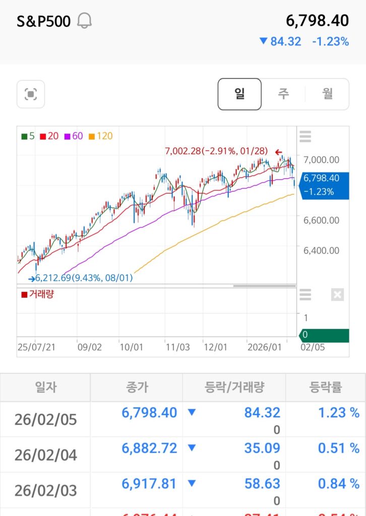Switch to the 주 (weekly) chart tab

coord(283,94)
